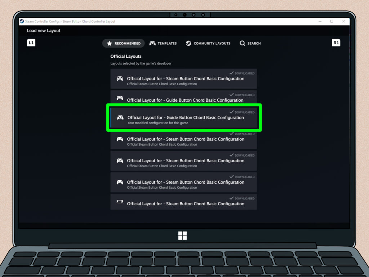Screen dimensions: 369x277
Task: Switch to the Templates tab
Action: [x=163, y=43]
